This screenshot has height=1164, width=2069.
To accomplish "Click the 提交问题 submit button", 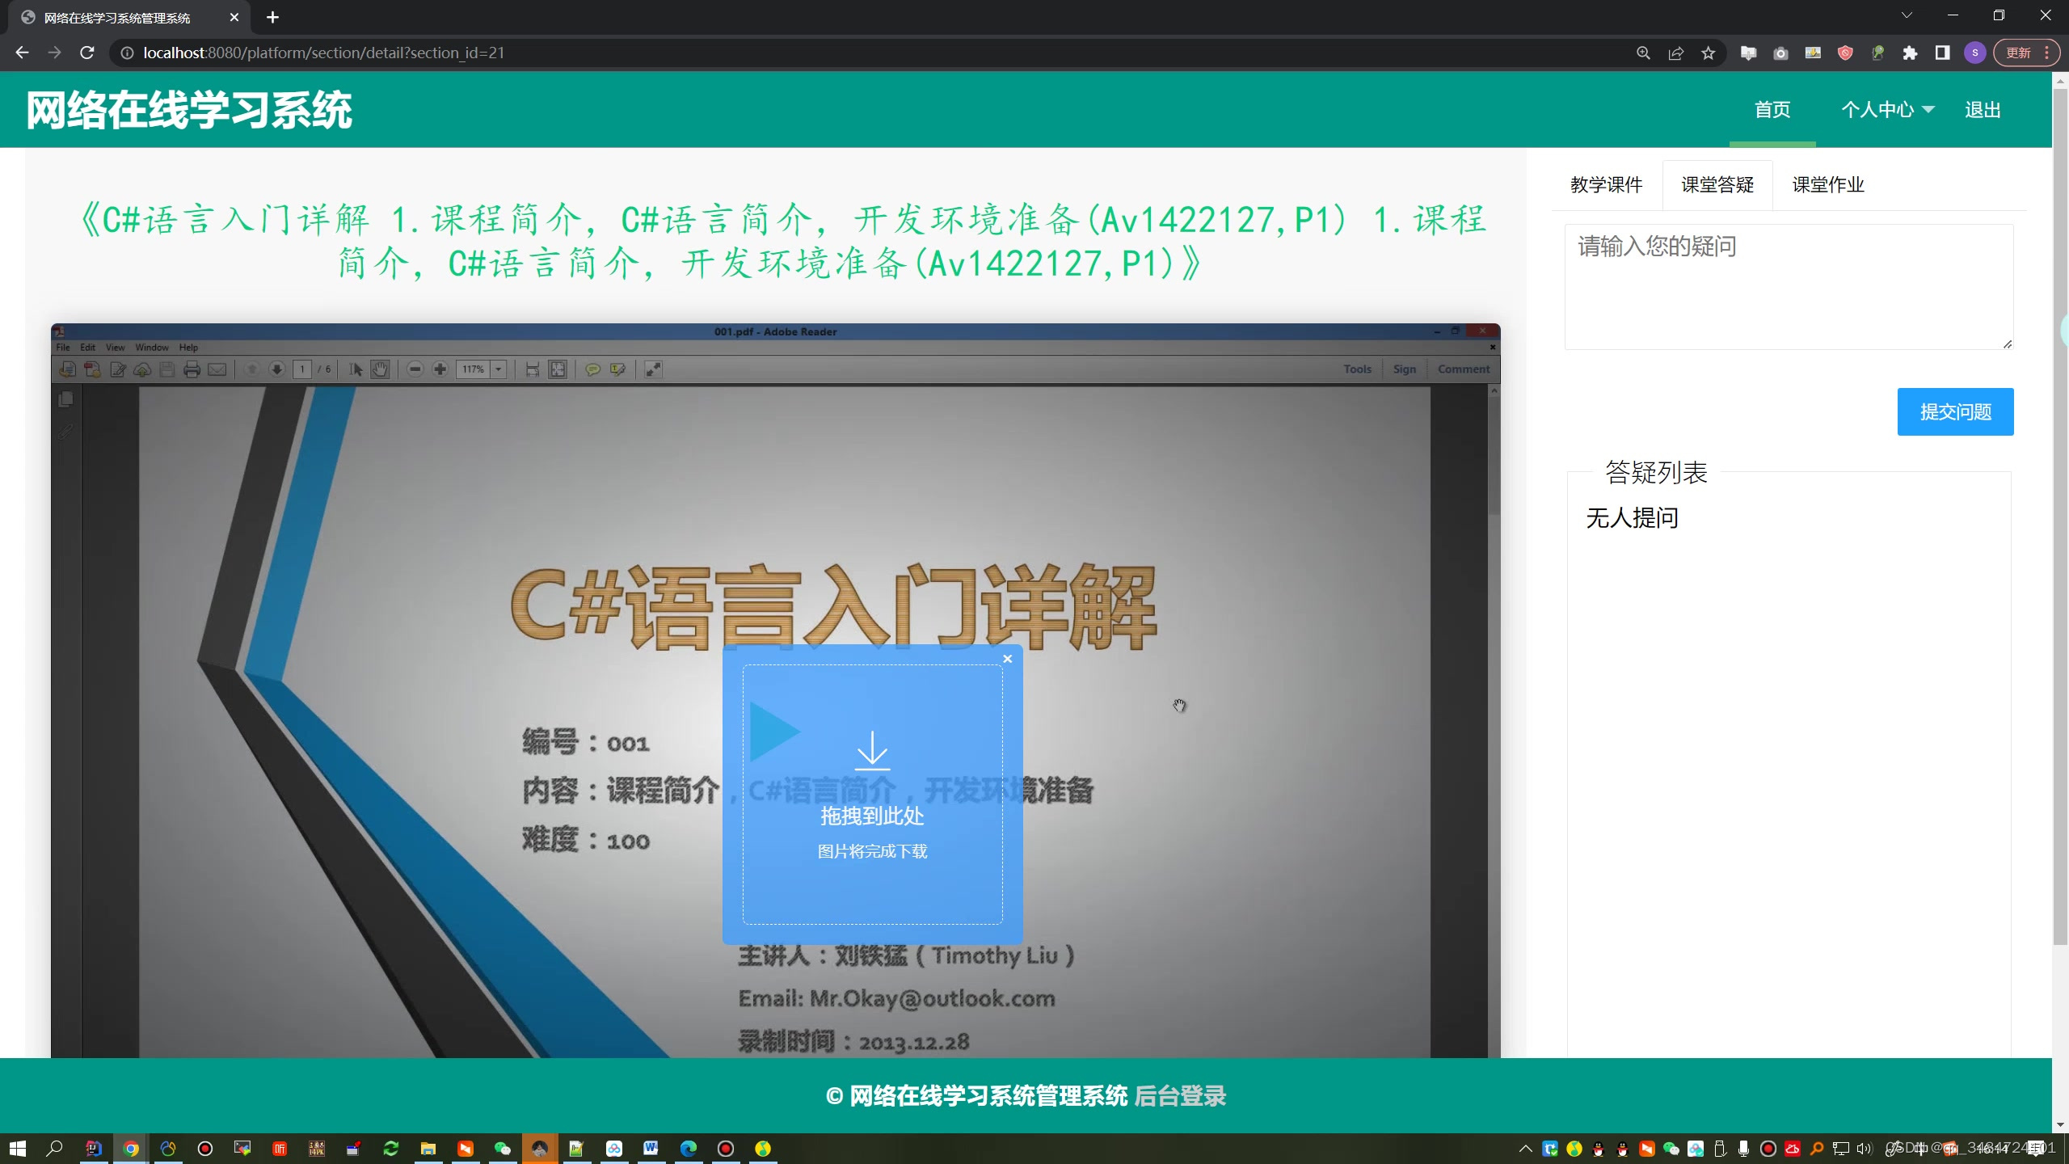I will [1955, 411].
